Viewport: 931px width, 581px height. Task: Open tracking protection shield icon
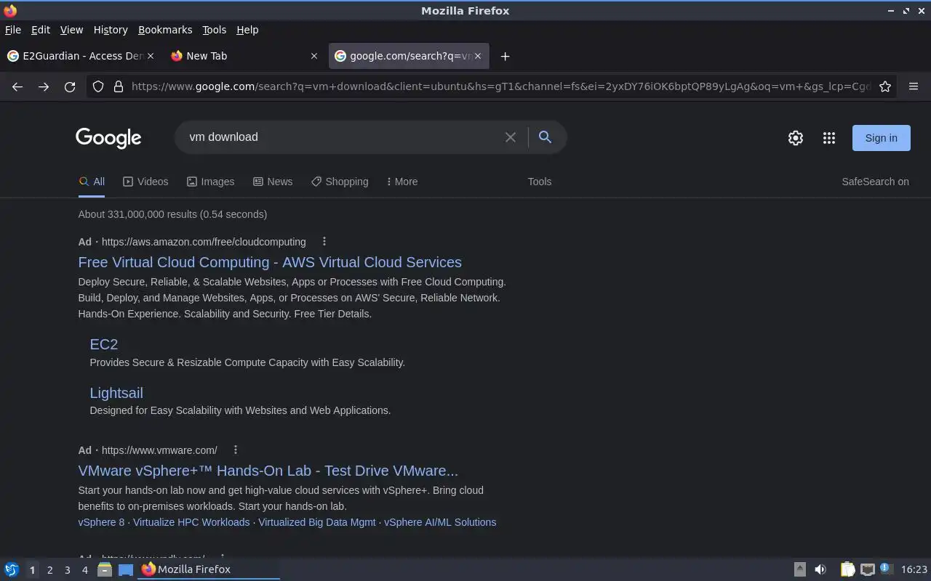click(98, 86)
